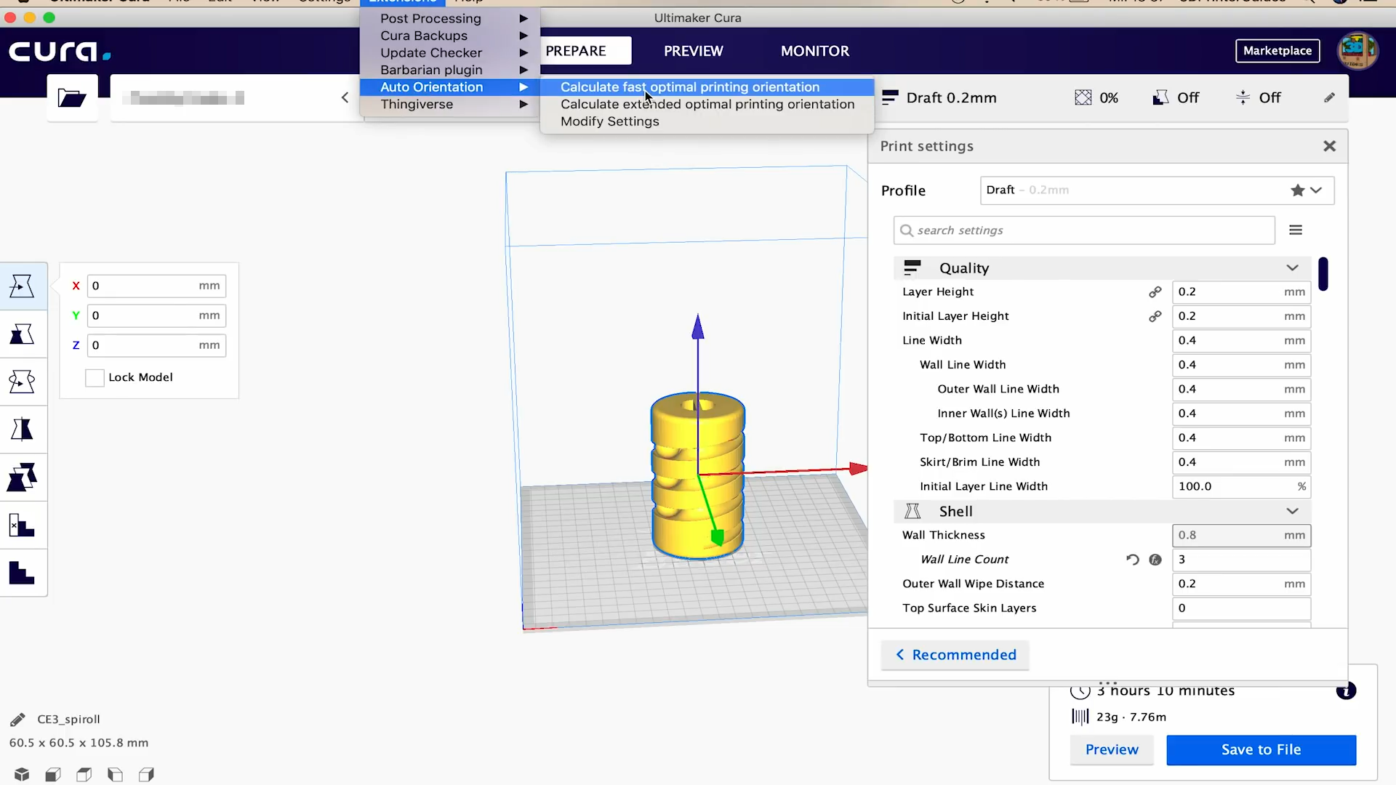Screen dimensions: 1396x785
Task: Click the pencil edit icon in settings summary bar
Action: (x=1329, y=97)
